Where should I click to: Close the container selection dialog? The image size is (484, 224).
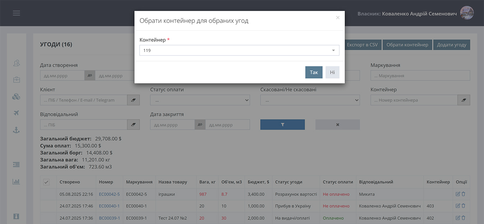(338, 18)
